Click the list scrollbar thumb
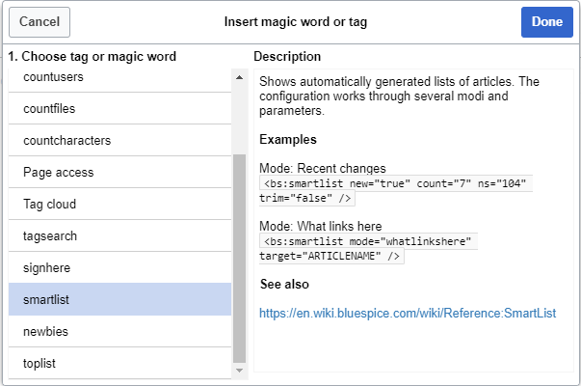581x386 pixels. [x=239, y=259]
